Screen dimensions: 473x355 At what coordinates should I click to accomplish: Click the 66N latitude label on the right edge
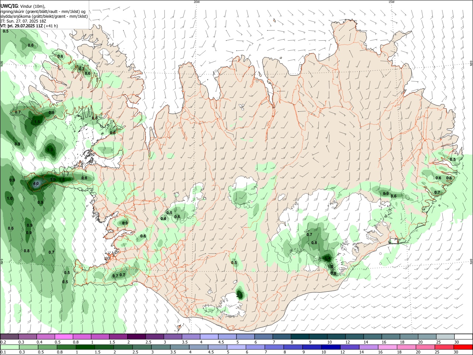click(x=471, y=63)
